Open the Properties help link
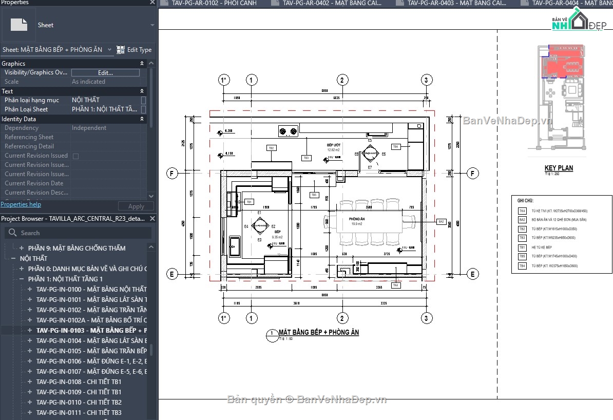 coord(21,204)
